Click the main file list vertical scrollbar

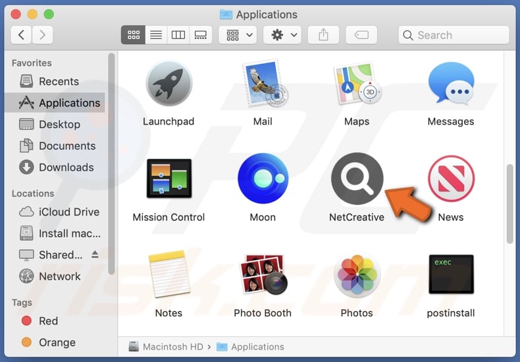coord(510,204)
